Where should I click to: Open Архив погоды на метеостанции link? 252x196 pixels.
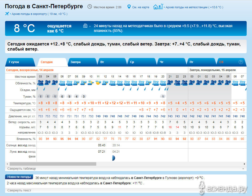click(x=194, y=7)
